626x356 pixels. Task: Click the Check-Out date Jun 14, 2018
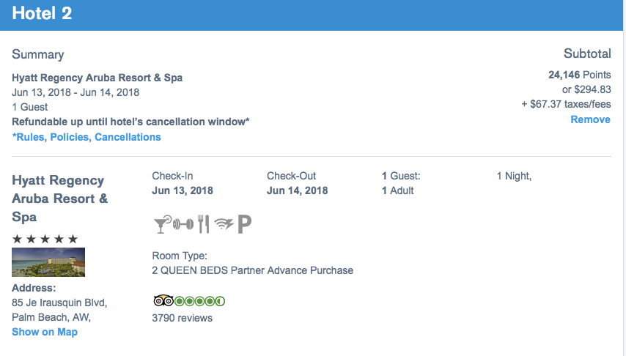(x=298, y=190)
